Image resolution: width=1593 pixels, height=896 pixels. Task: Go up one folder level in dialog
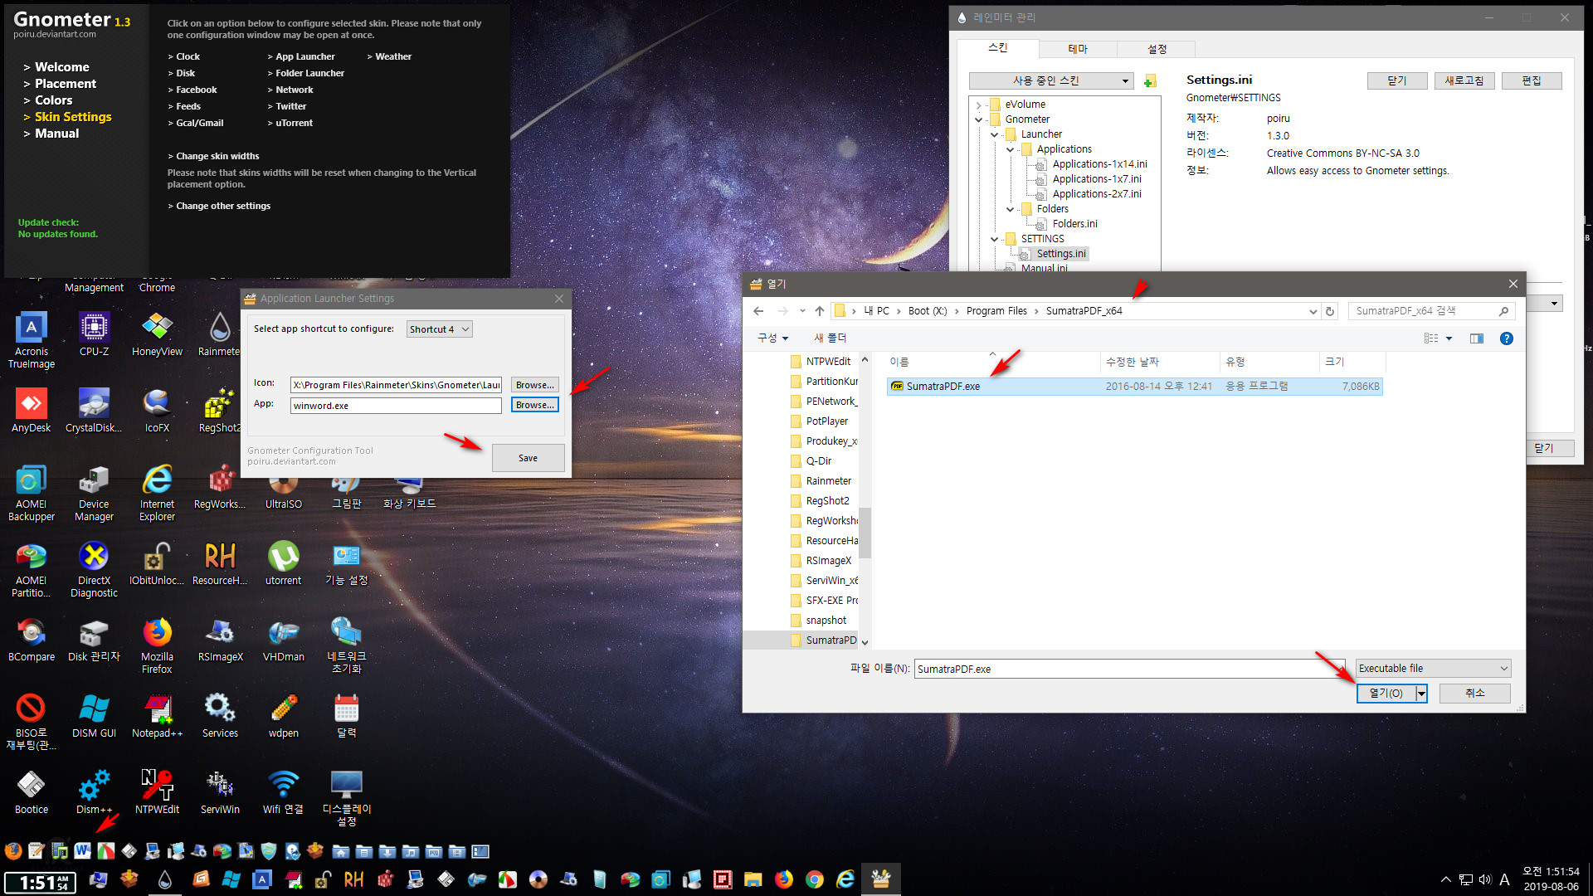click(x=820, y=311)
